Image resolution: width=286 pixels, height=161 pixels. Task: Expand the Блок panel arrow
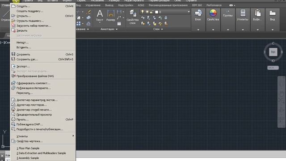tap(198, 30)
